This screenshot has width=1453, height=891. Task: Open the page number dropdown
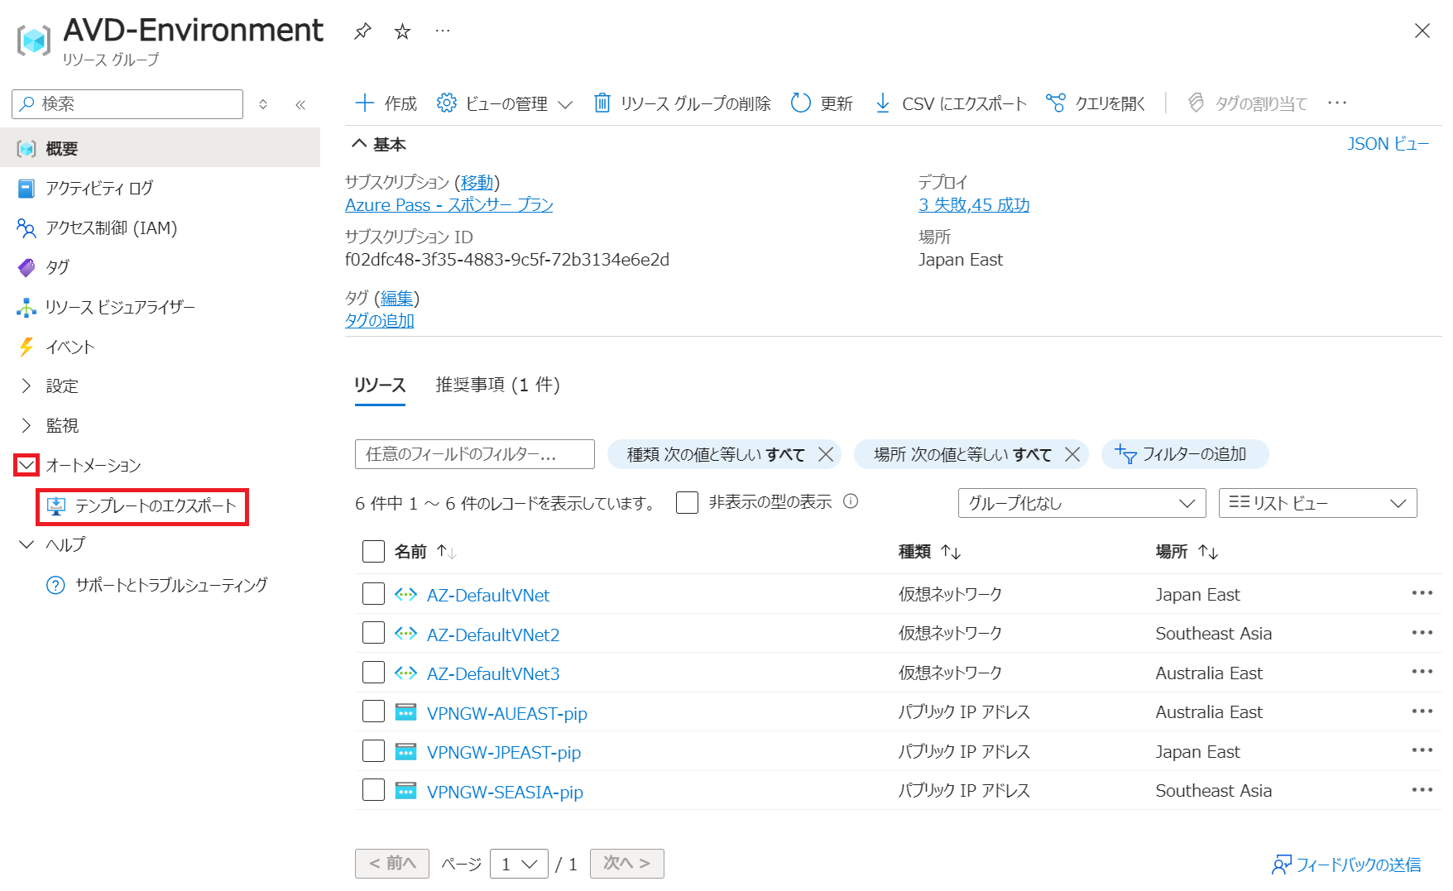(x=519, y=864)
